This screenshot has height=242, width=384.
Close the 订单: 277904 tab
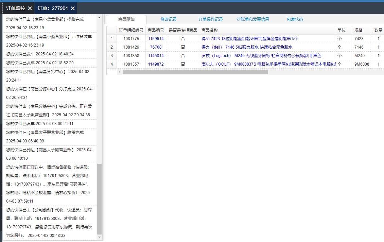[73, 8]
